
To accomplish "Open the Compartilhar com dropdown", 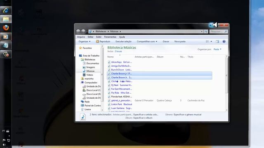I will 147,42.
